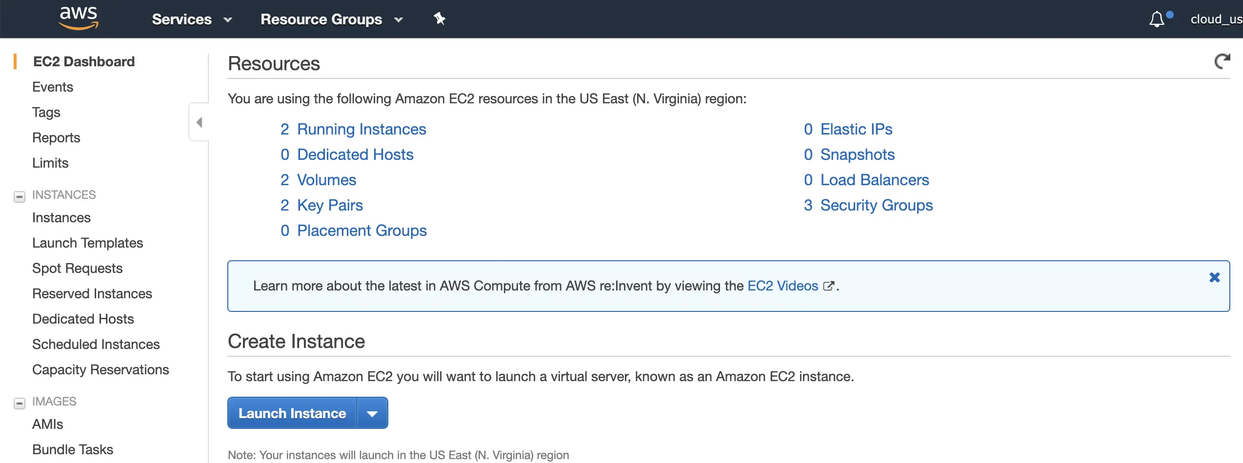1243x463 pixels.
Task: Click the Launch Instance button
Action: click(x=292, y=413)
